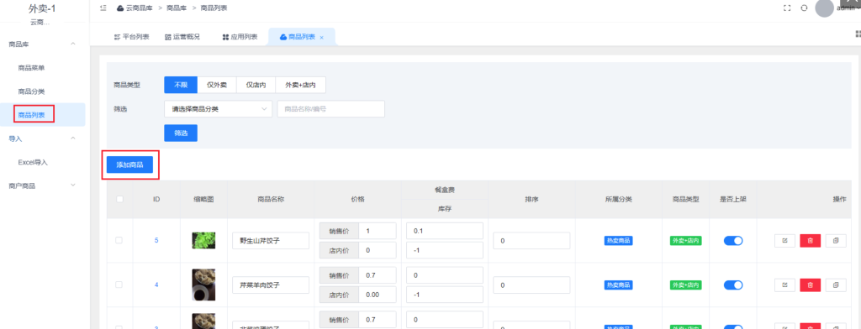Select 仅外卖 product type filter
The image size is (861, 329).
coord(216,85)
